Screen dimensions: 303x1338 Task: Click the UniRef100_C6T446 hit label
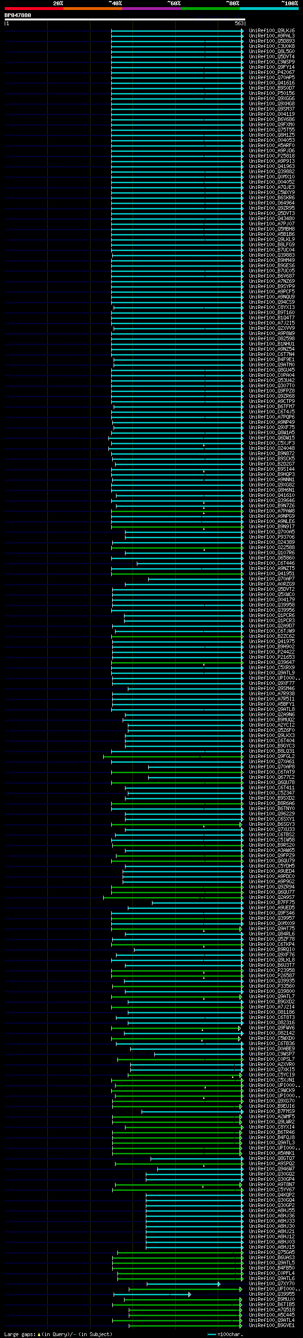click(x=272, y=563)
